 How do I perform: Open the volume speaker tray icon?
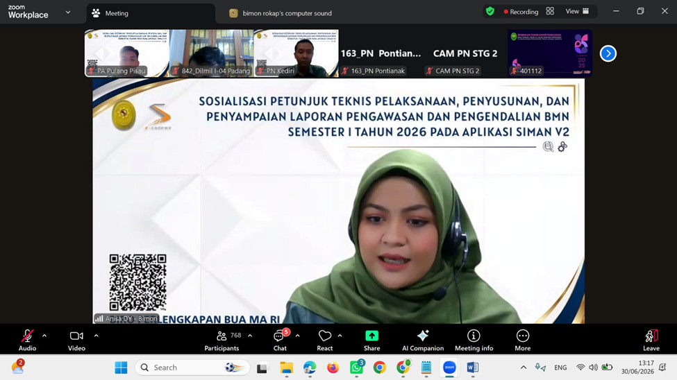click(593, 368)
